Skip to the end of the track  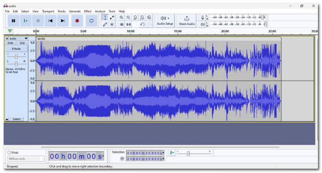point(63,21)
